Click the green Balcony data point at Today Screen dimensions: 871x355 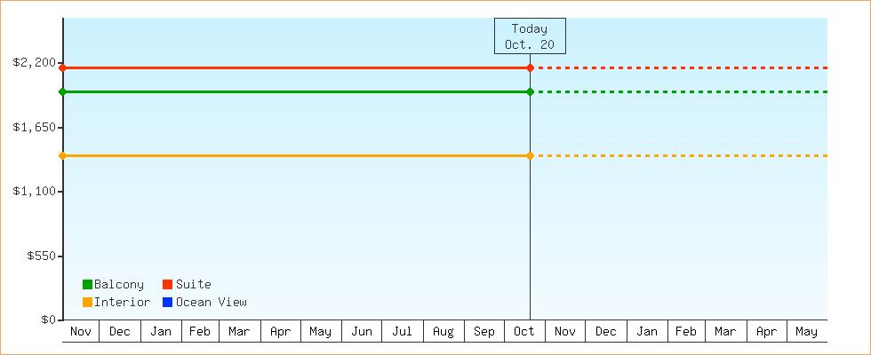(530, 92)
